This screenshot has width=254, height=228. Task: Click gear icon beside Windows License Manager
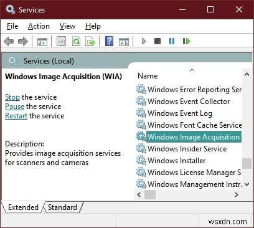pos(141,172)
